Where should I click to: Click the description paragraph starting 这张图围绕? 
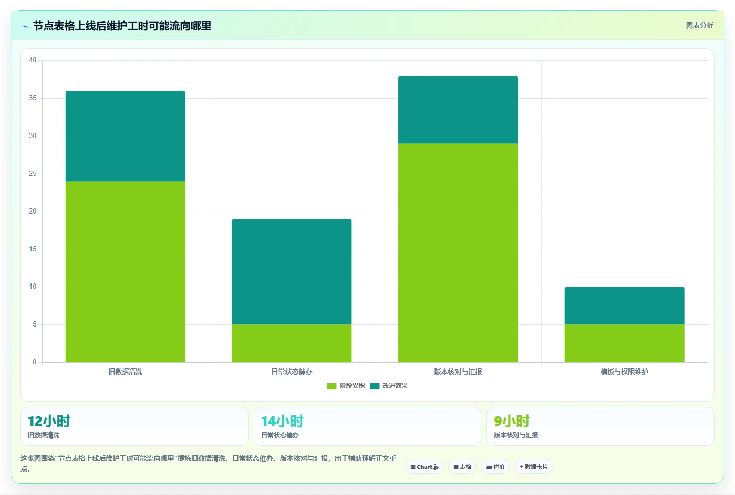pyautogui.click(x=209, y=463)
